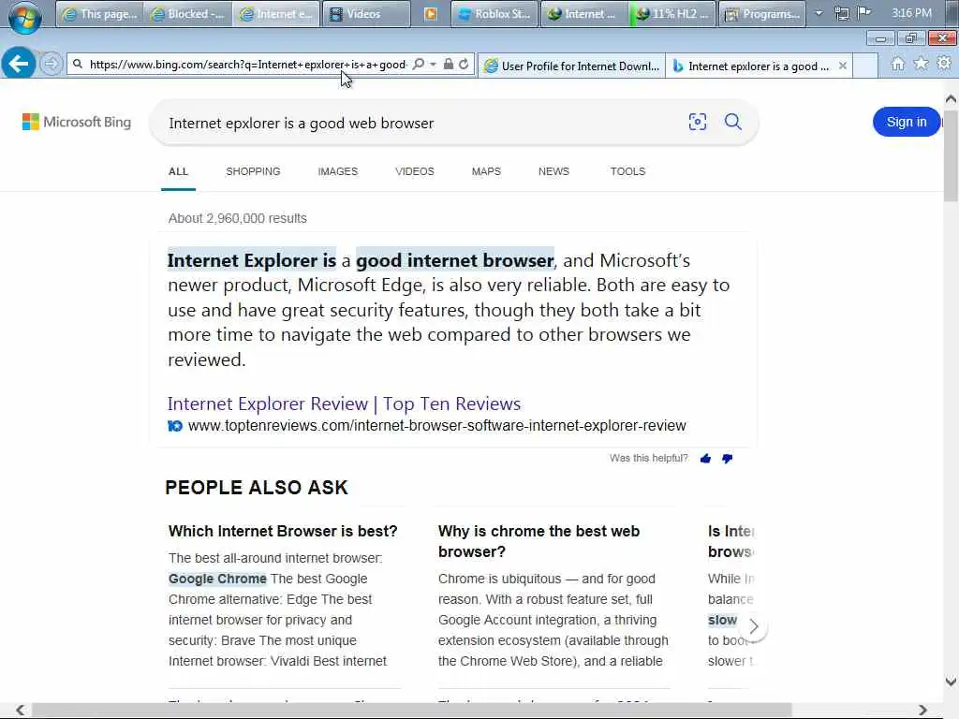Click the Microsoft Bing logo
Viewport: 959px width, 719px height.
[77, 122]
